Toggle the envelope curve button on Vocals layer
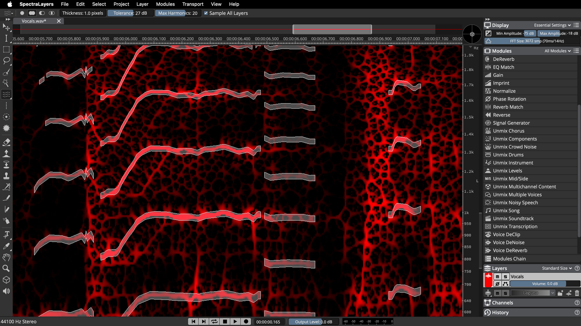Image resolution: width=581 pixels, height=326 pixels. click(505, 284)
